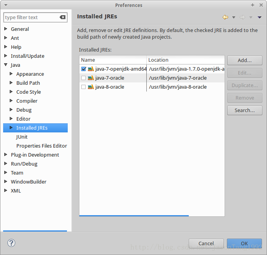Expand the Run/Debug tree node

pyautogui.click(x=5, y=164)
